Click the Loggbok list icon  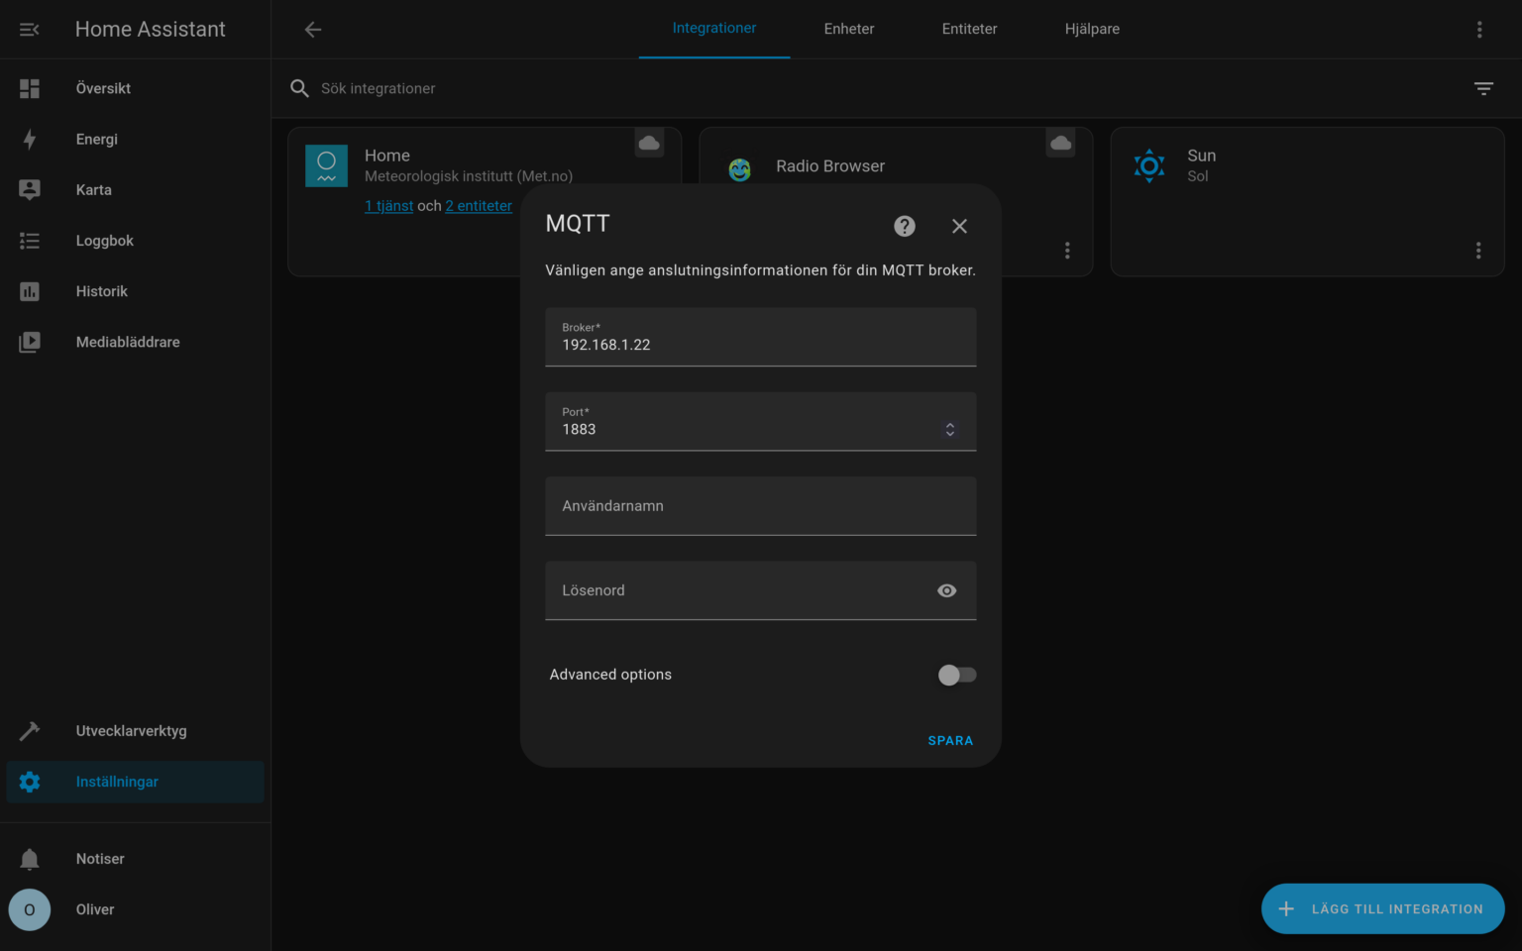(30, 240)
